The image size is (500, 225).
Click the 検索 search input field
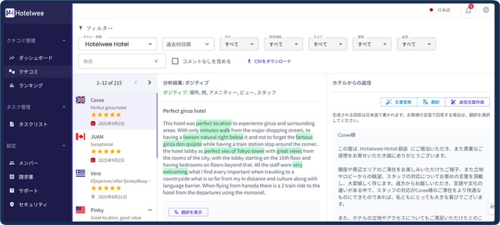[122, 61]
